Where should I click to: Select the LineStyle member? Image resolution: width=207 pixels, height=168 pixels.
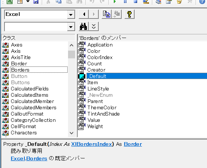98,89
